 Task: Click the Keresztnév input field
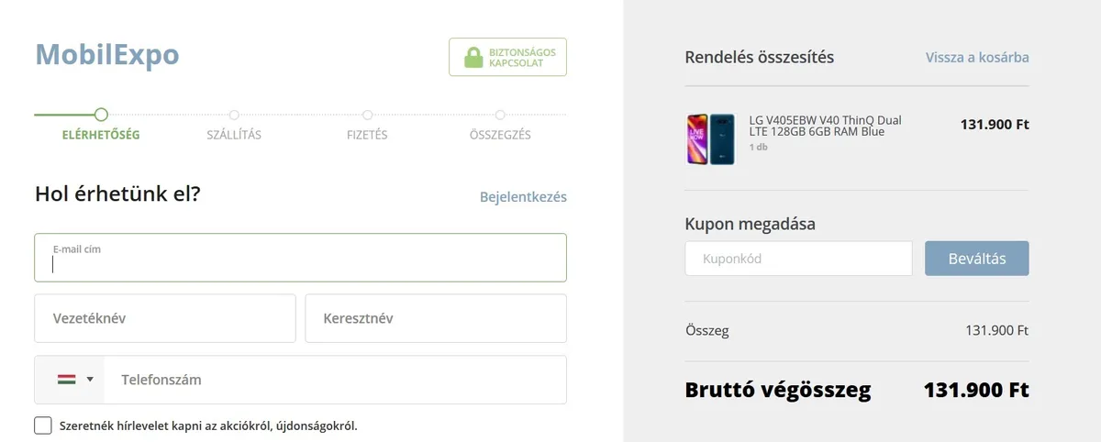[436, 318]
